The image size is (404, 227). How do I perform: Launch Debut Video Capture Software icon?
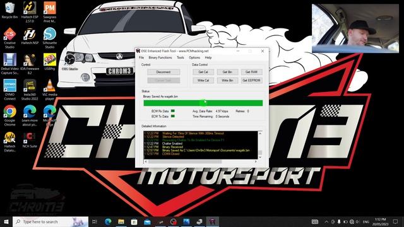coord(9,64)
